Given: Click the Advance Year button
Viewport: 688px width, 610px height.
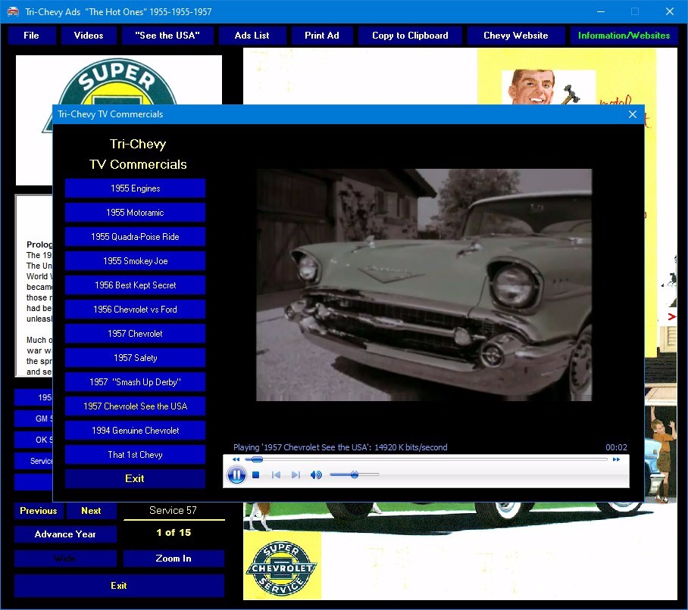Looking at the screenshot, I should click(65, 534).
